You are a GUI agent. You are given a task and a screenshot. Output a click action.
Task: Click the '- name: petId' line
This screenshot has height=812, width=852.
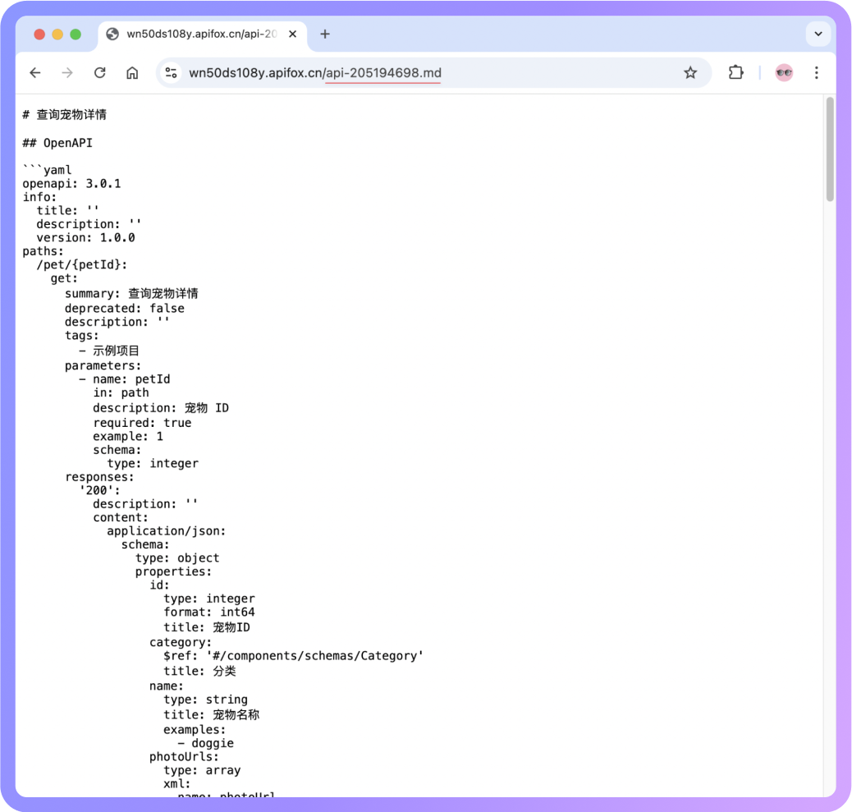pyautogui.click(x=125, y=378)
